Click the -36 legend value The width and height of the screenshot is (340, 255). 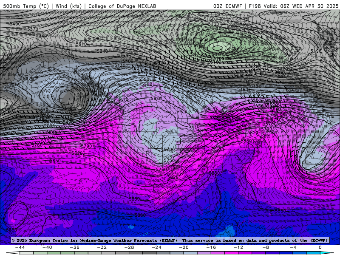click(x=75, y=247)
